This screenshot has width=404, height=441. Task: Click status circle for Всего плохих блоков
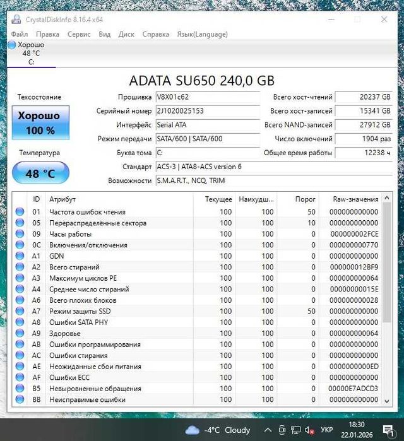click(20, 300)
